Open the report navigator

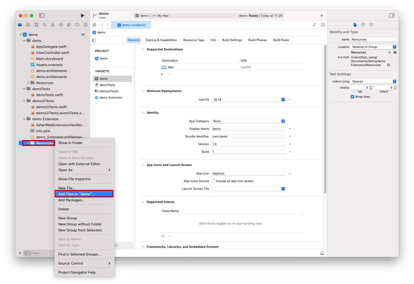tap(85, 25)
